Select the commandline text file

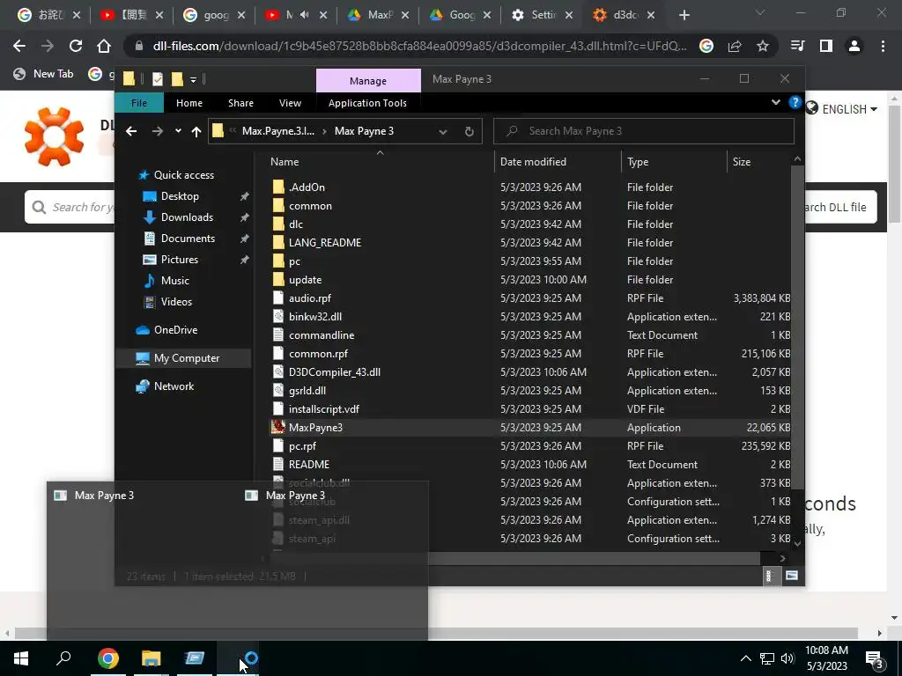[321, 335]
